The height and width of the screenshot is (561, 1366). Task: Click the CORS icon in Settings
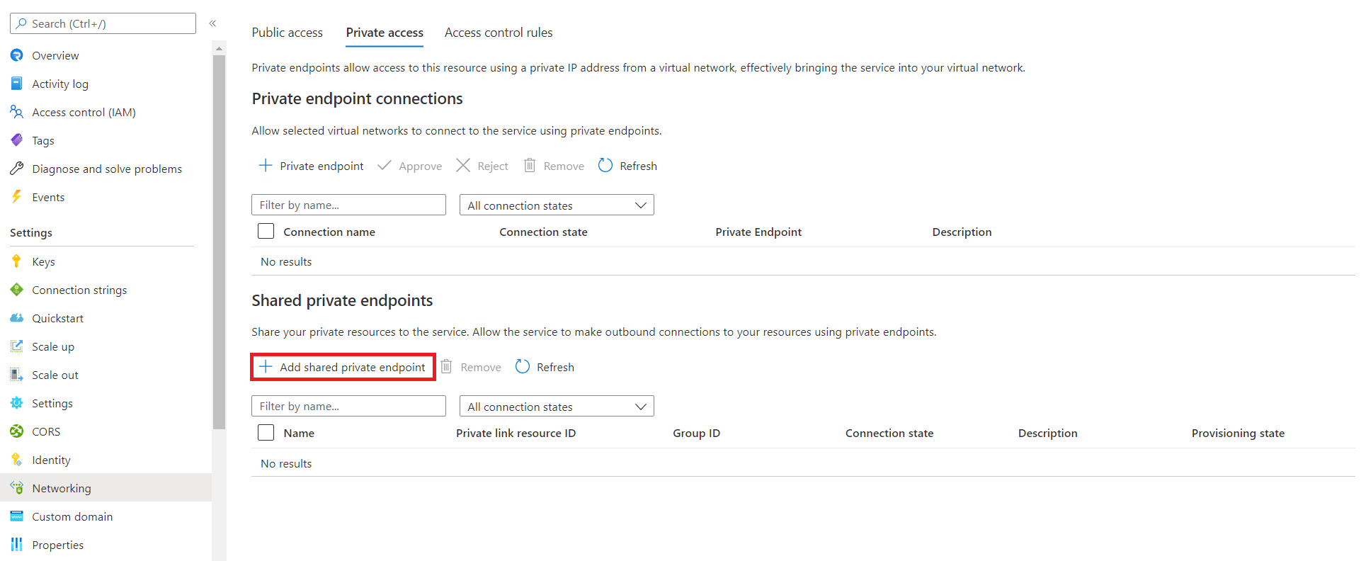tap(16, 431)
